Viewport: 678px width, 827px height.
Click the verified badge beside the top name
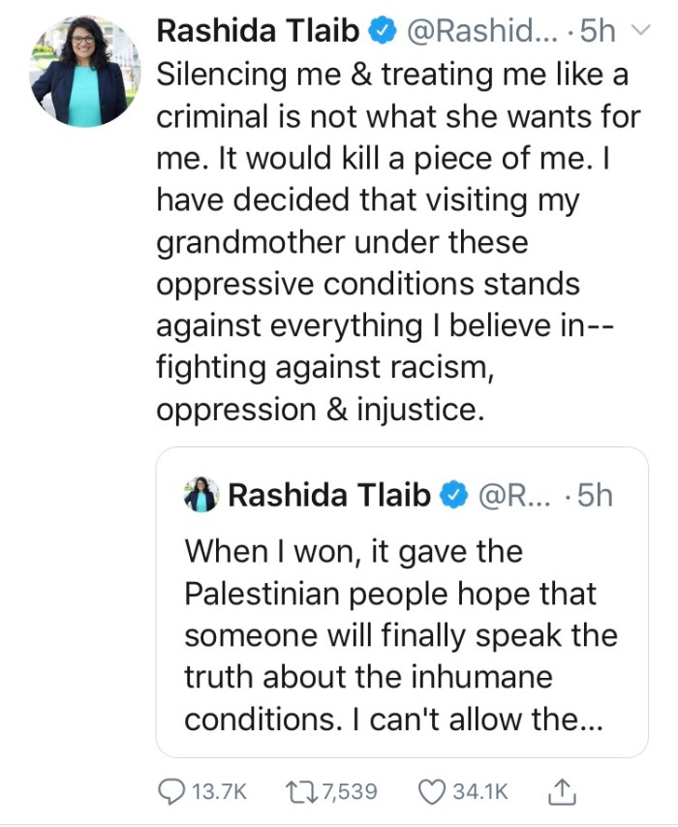pyautogui.click(x=384, y=32)
